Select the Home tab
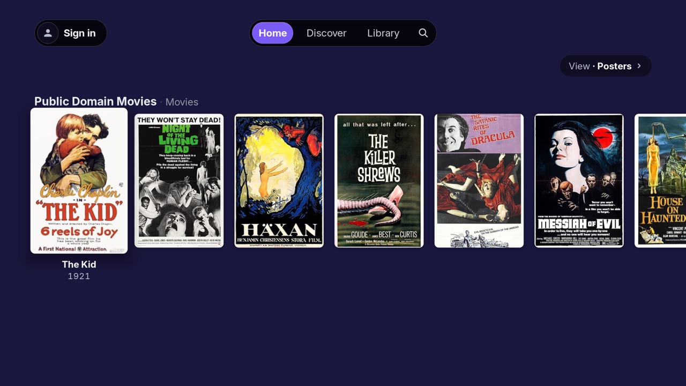 click(x=273, y=33)
